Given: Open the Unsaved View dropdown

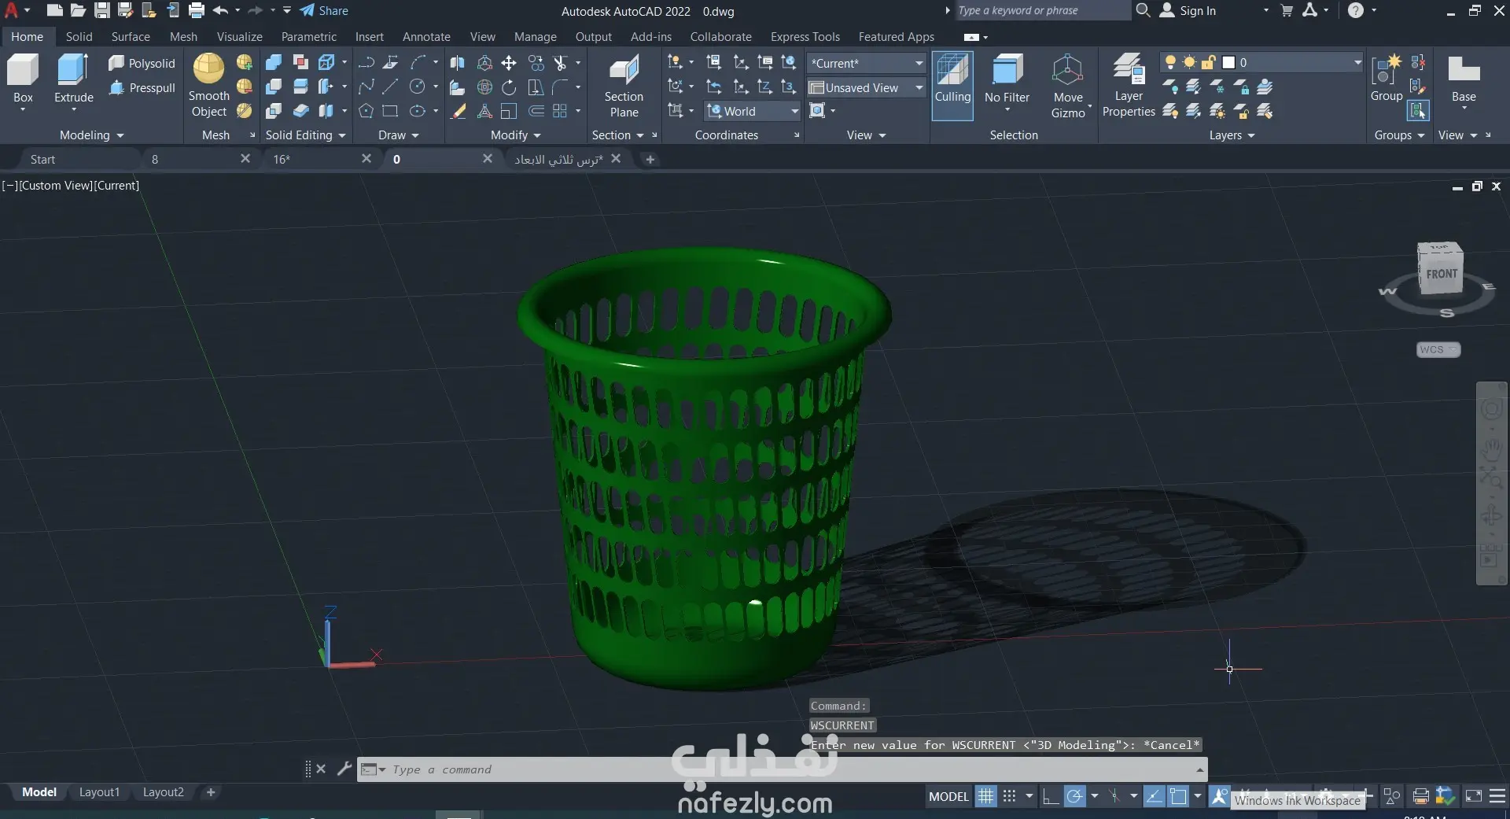Looking at the screenshot, I should tap(867, 87).
